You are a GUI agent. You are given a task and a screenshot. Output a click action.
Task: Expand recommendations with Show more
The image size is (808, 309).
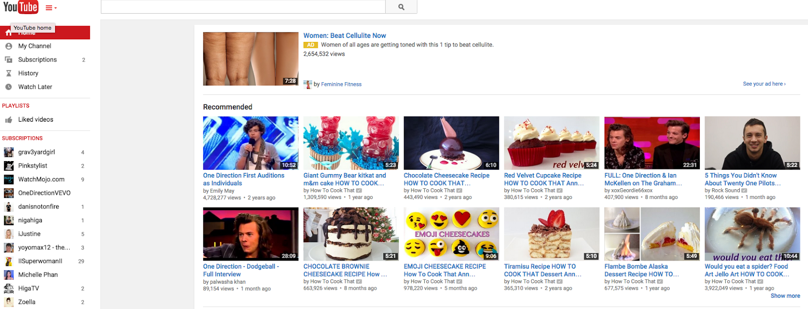pos(785,296)
